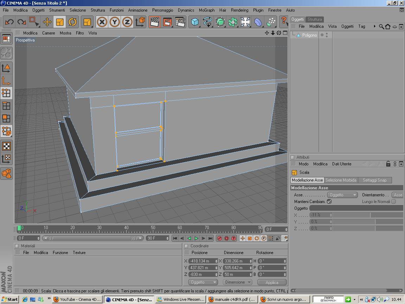Click Applica button

point(272,282)
